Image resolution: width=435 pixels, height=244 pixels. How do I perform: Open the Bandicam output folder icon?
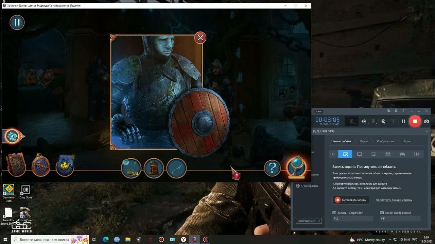click(389, 111)
